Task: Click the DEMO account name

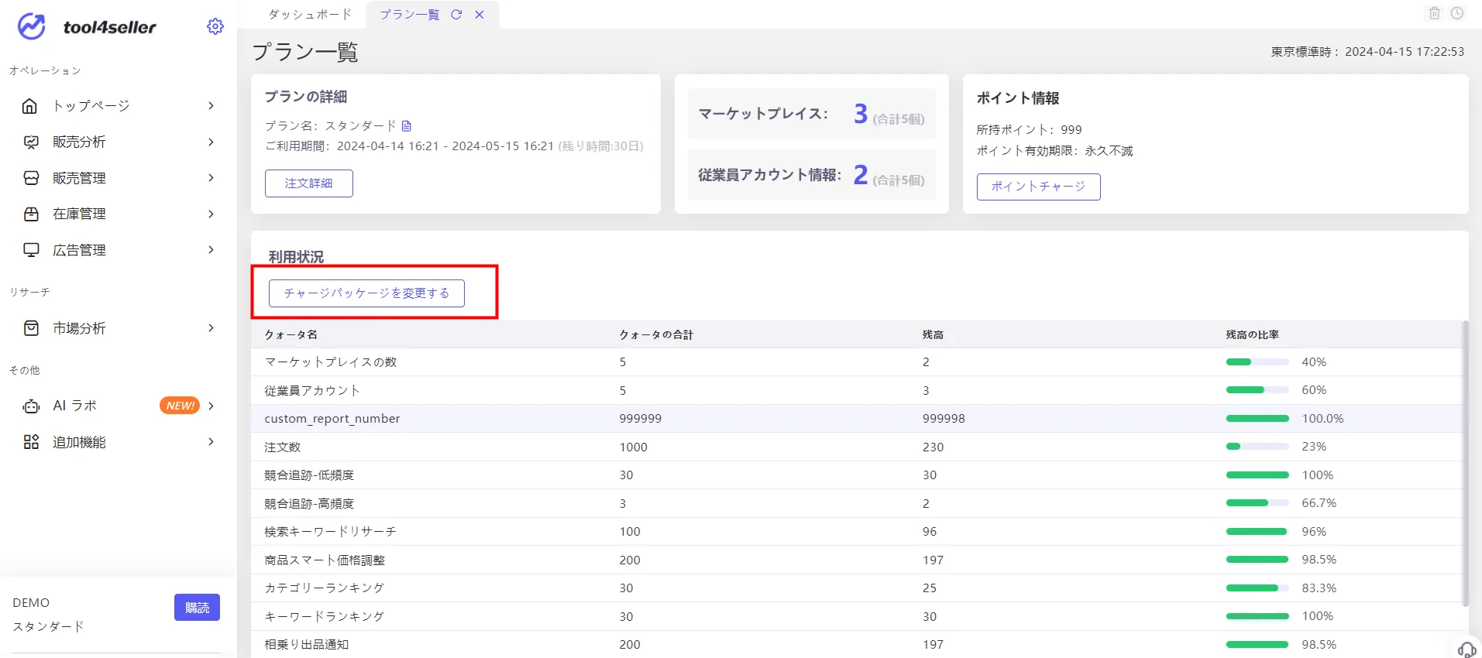Action: (x=31, y=602)
